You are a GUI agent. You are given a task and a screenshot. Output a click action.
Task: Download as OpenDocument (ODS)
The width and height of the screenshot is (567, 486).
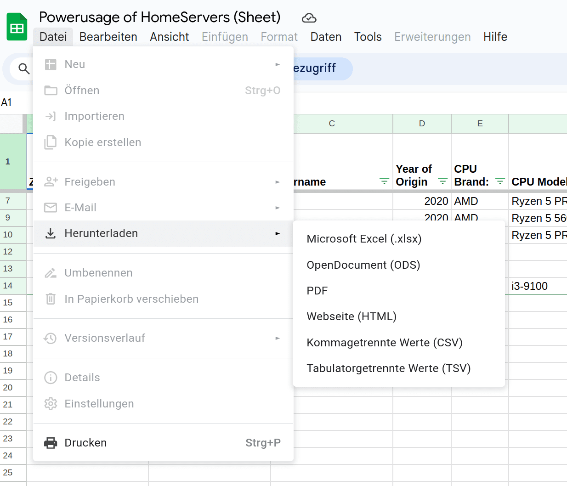(399, 265)
